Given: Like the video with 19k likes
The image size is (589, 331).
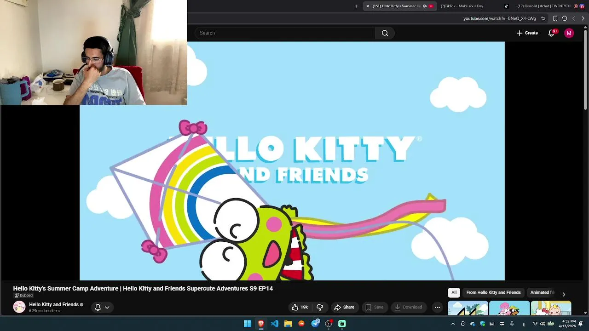Looking at the screenshot, I should [x=300, y=307].
